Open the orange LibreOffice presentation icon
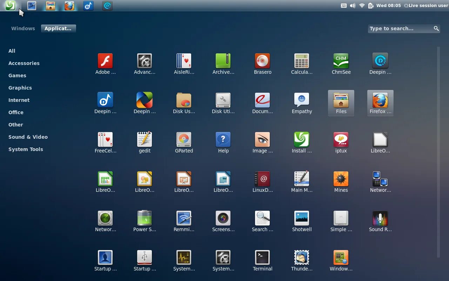Screen dimensions: 449x281 tap(184, 179)
